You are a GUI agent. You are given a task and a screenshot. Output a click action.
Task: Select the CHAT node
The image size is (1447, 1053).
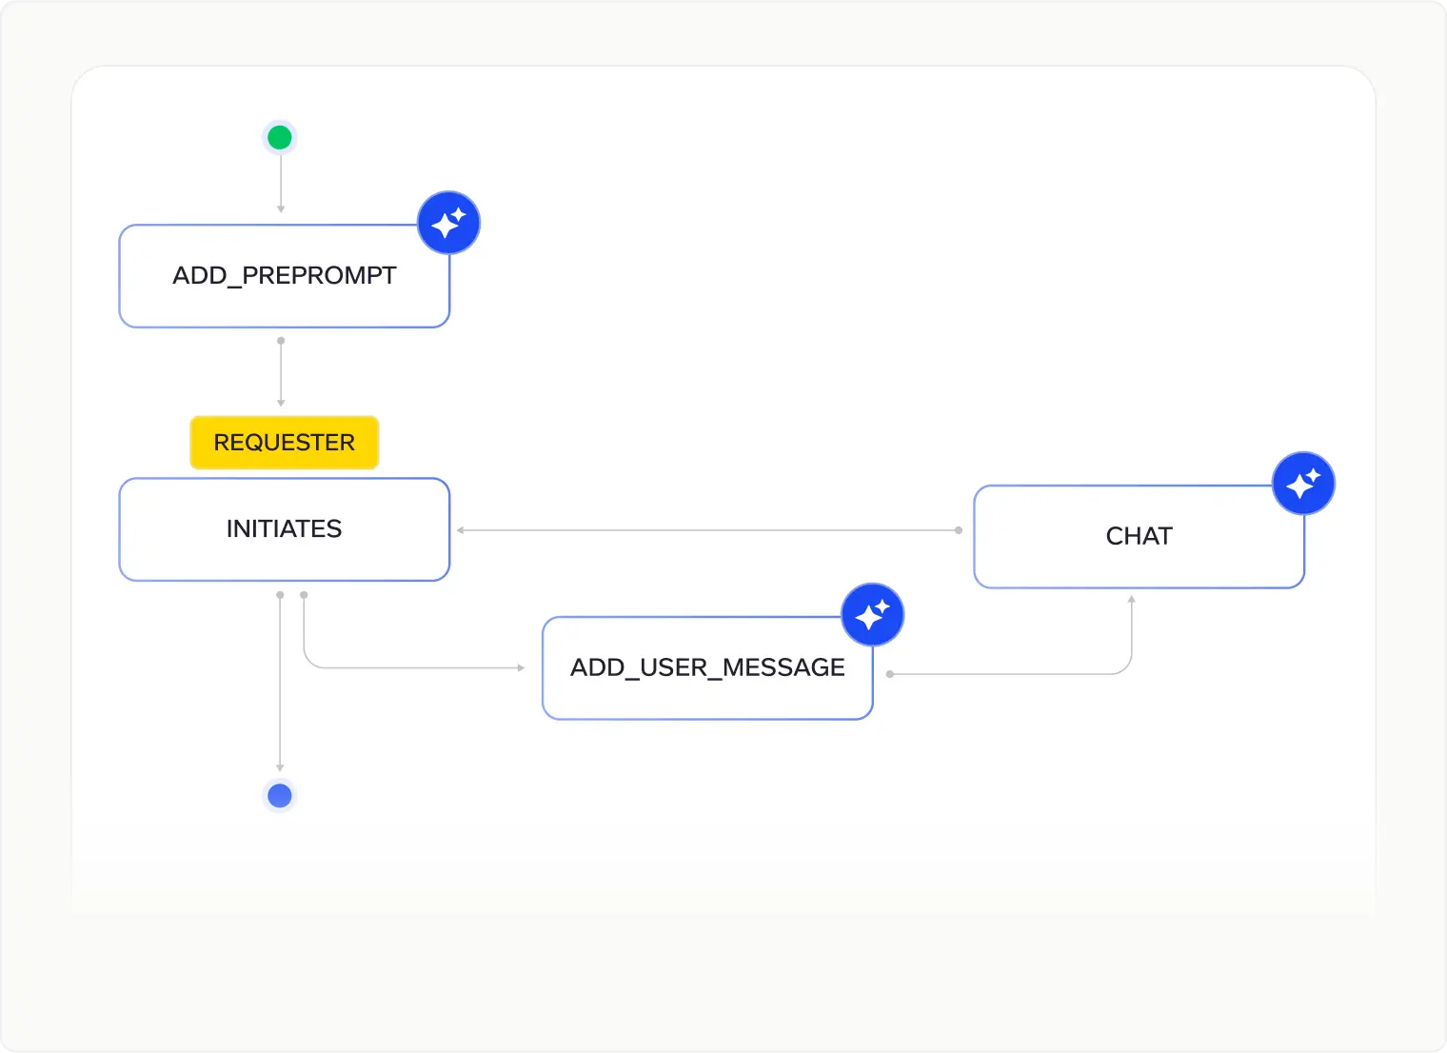pos(1139,537)
